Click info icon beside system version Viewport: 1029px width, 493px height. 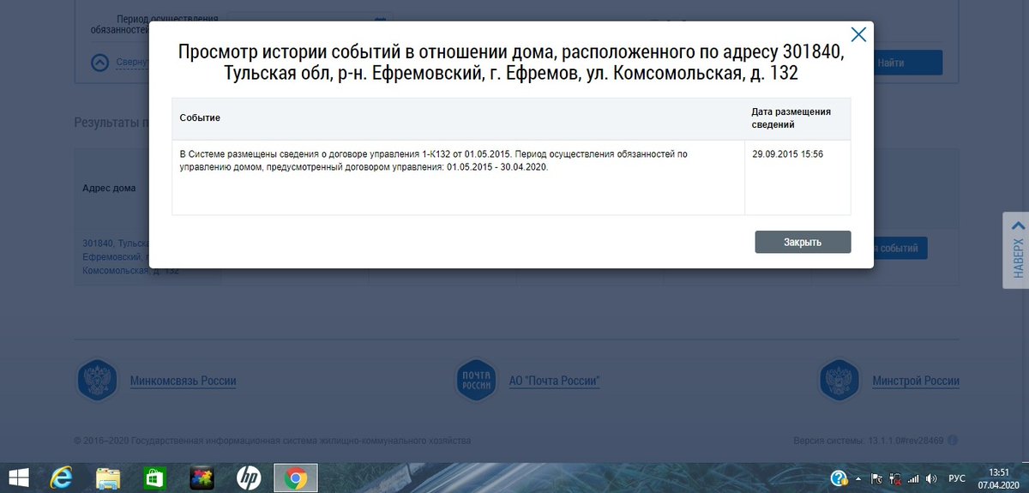click(x=953, y=441)
